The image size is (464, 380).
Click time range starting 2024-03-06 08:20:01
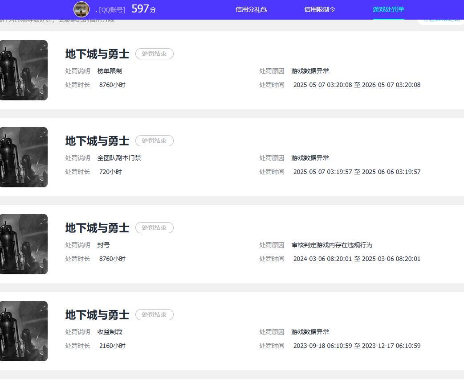(357, 259)
